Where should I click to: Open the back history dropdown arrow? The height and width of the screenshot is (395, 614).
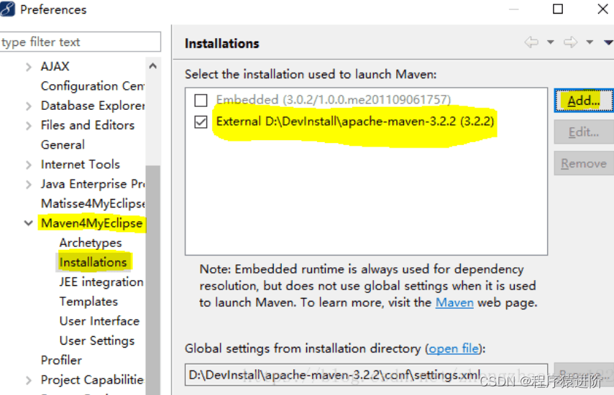(x=550, y=42)
